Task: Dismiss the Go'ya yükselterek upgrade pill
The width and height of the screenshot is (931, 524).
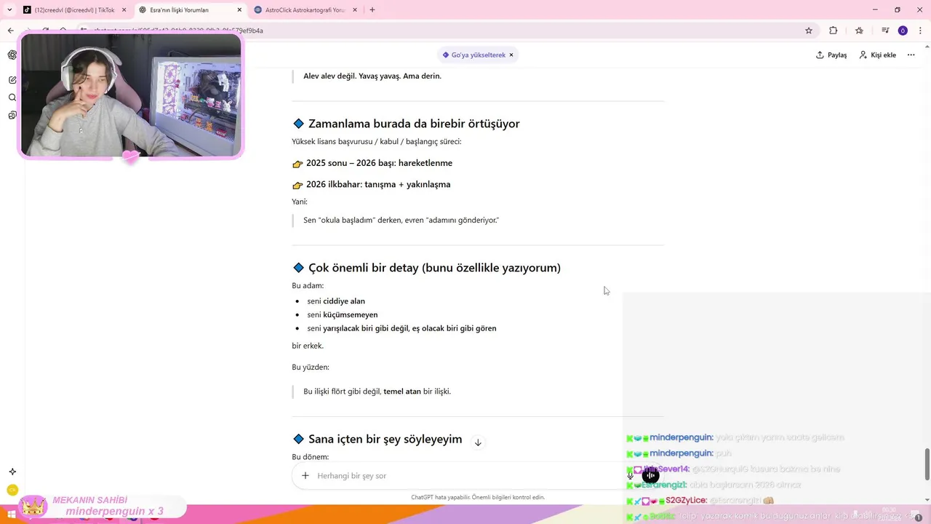Action: click(511, 55)
